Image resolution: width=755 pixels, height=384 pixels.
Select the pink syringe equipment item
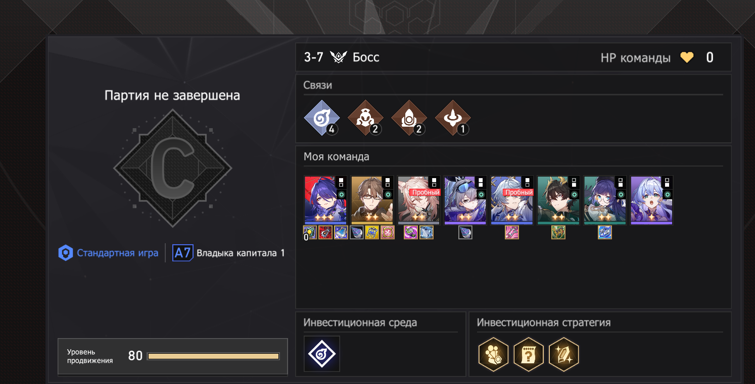coord(512,233)
